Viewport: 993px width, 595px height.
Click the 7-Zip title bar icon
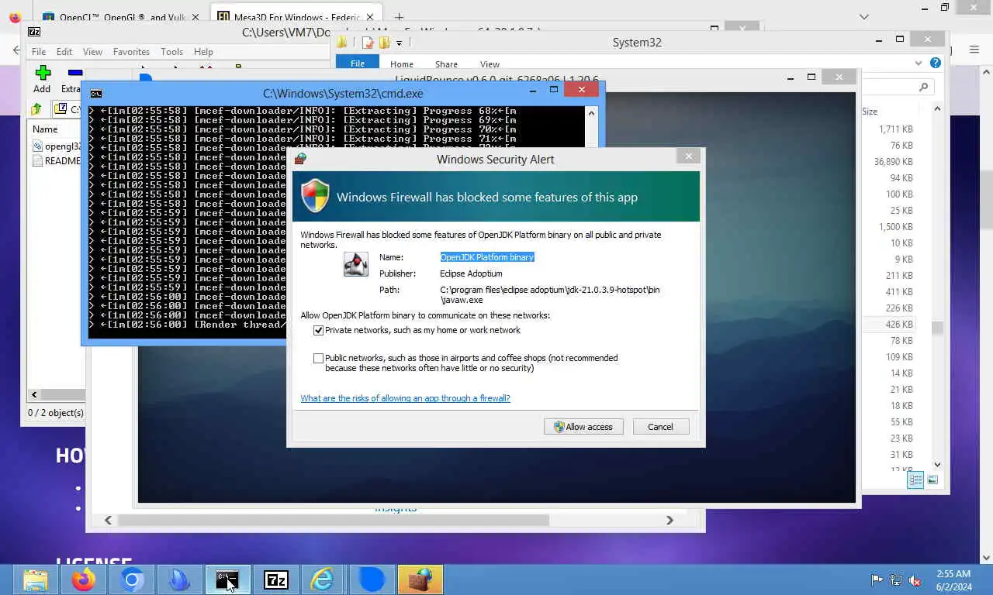coord(34,32)
